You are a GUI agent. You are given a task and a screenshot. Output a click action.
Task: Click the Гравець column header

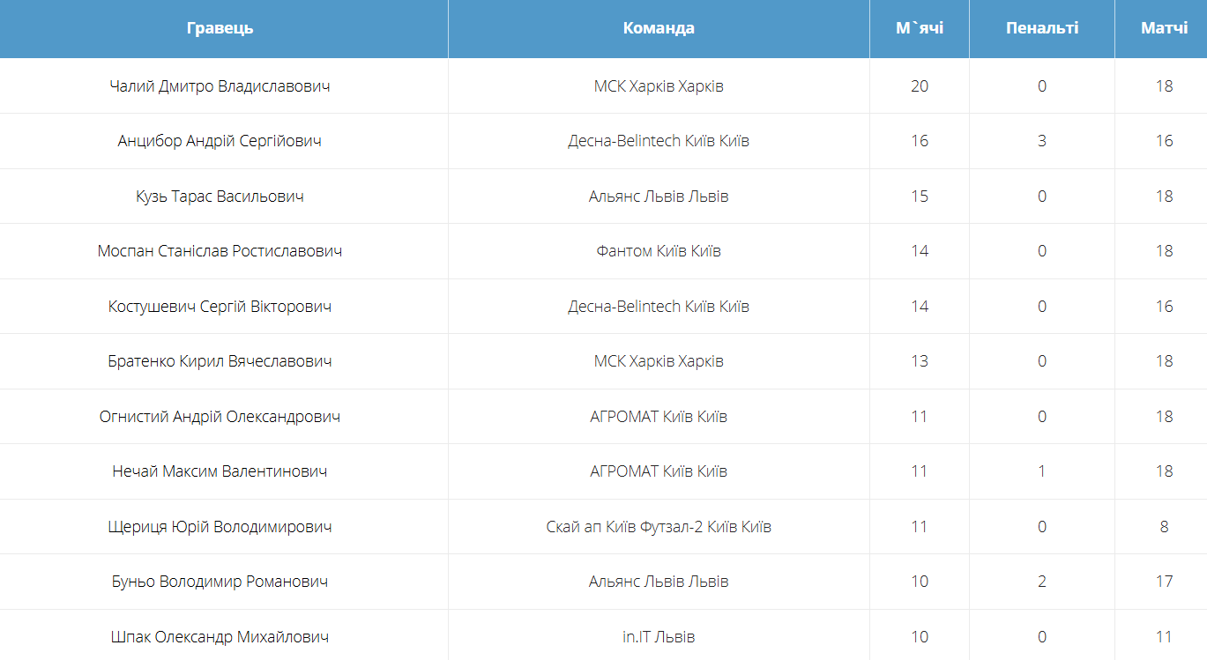[x=220, y=28]
